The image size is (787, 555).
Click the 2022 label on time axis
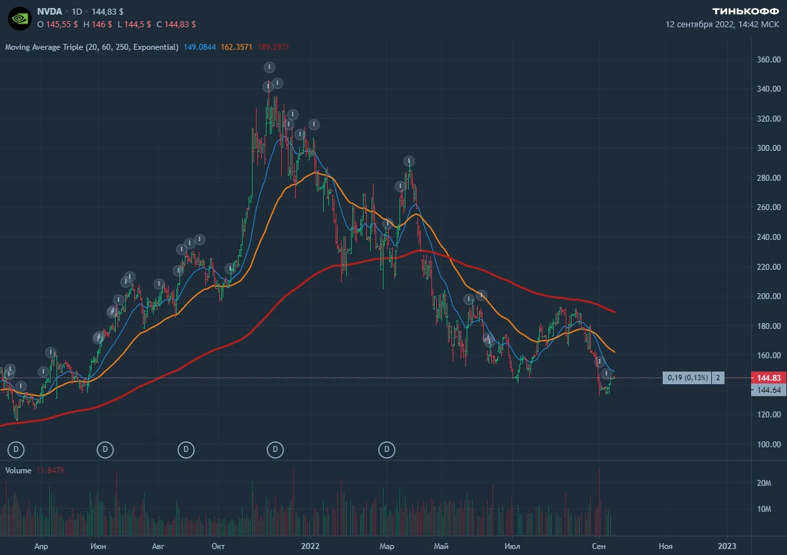coord(310,546)
